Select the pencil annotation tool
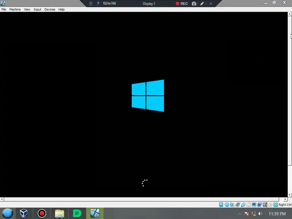 click(202, 3)
